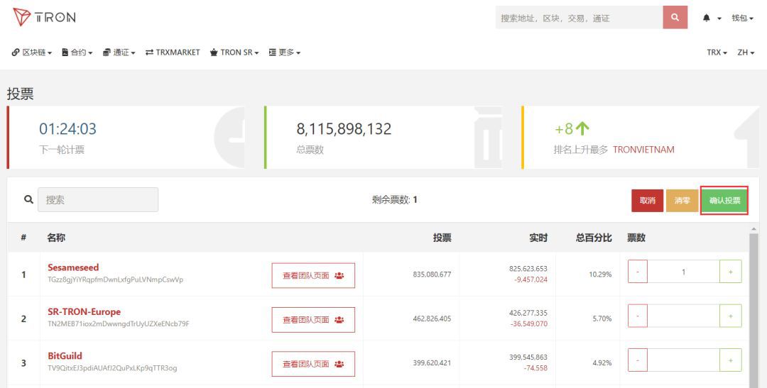Click the 剩余票数: 1 label
Viewport: 767px width, 388px height.
coord(394,200)
